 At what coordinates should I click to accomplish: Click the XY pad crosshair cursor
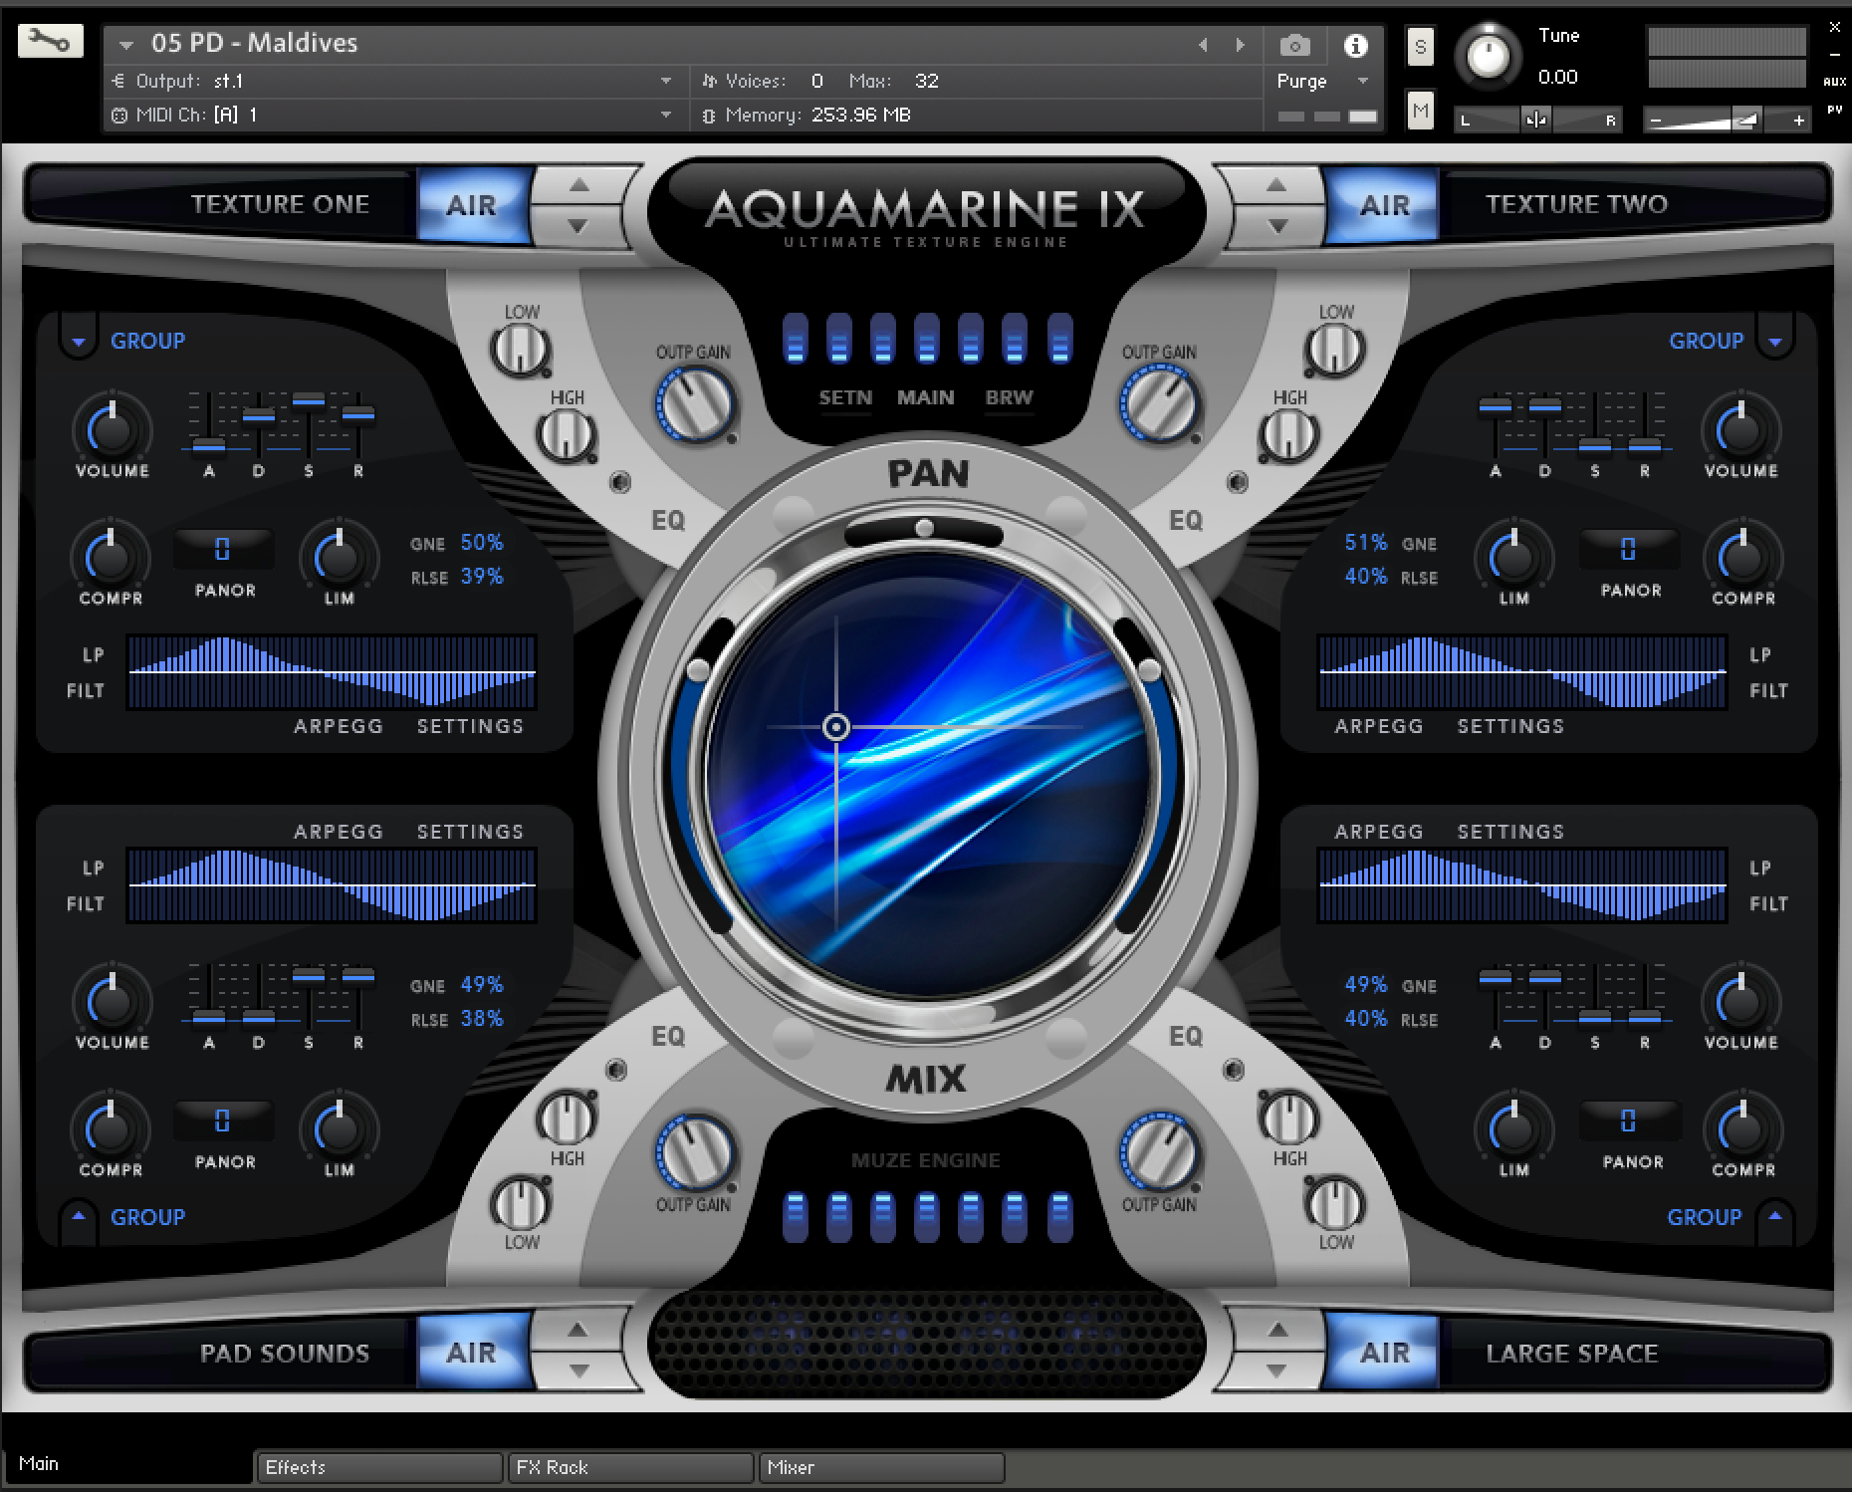(836, 728)
